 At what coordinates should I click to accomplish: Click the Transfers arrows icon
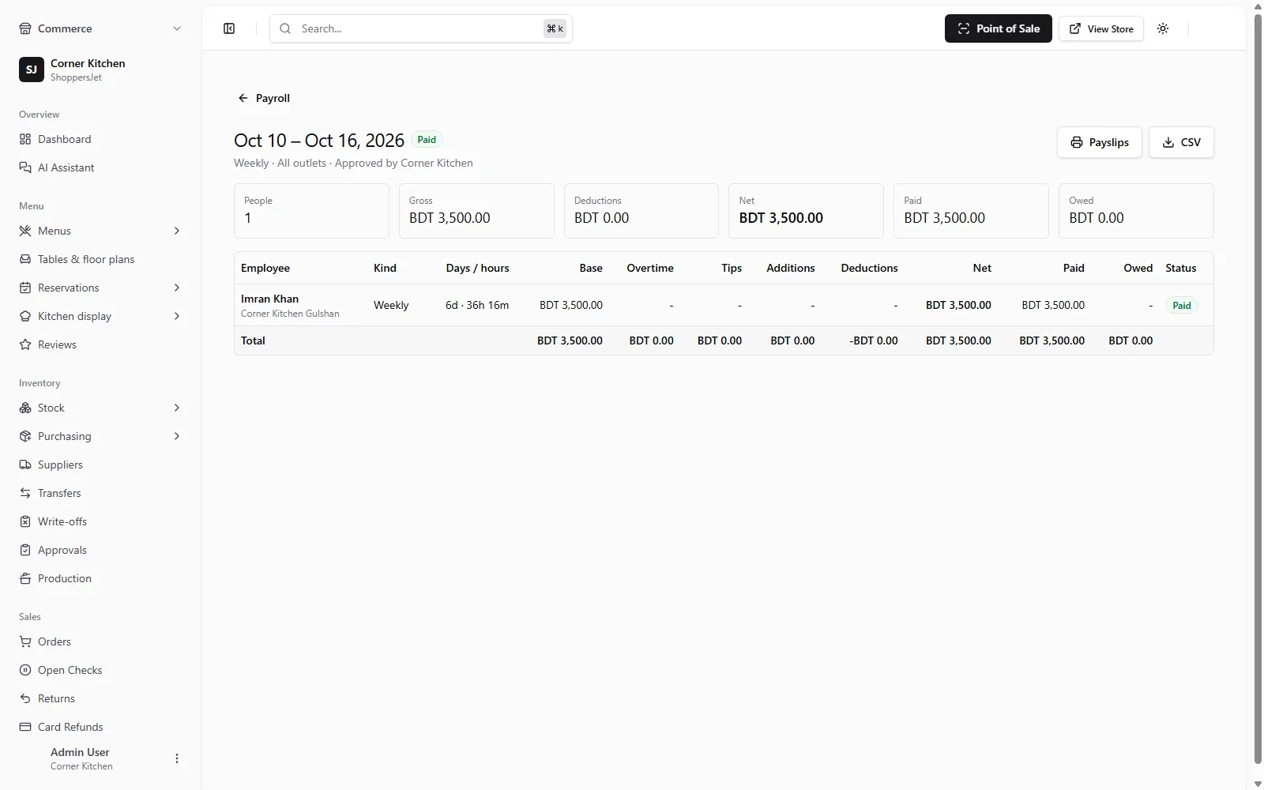coord(25,493)
